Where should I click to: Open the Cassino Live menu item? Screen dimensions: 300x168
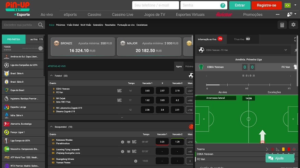pos(122,15)
